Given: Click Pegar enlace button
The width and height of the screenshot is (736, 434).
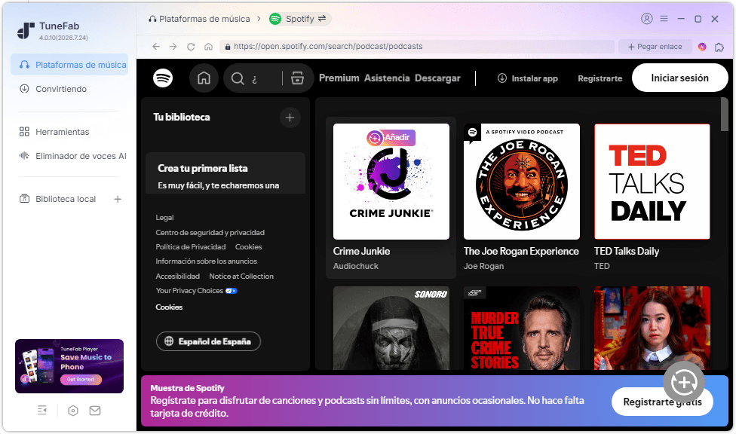Looking at the screenshot, I should (655, 47).
